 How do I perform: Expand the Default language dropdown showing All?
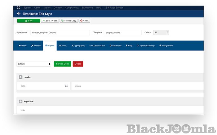[161, 32]
